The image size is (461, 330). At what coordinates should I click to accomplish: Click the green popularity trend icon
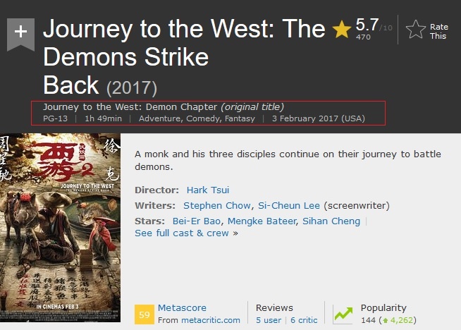tap(343, 314)
